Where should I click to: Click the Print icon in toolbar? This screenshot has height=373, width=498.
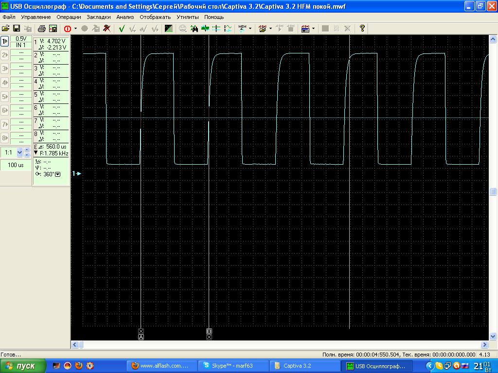[x=42, y=29]
